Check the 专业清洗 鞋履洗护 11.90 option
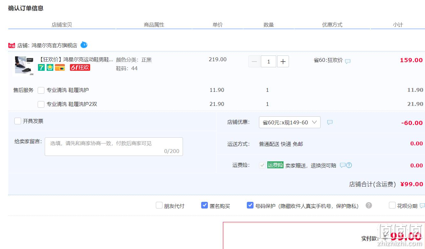Screen dimensions: 425x249 pyautogui.click(x=41, y=90)
